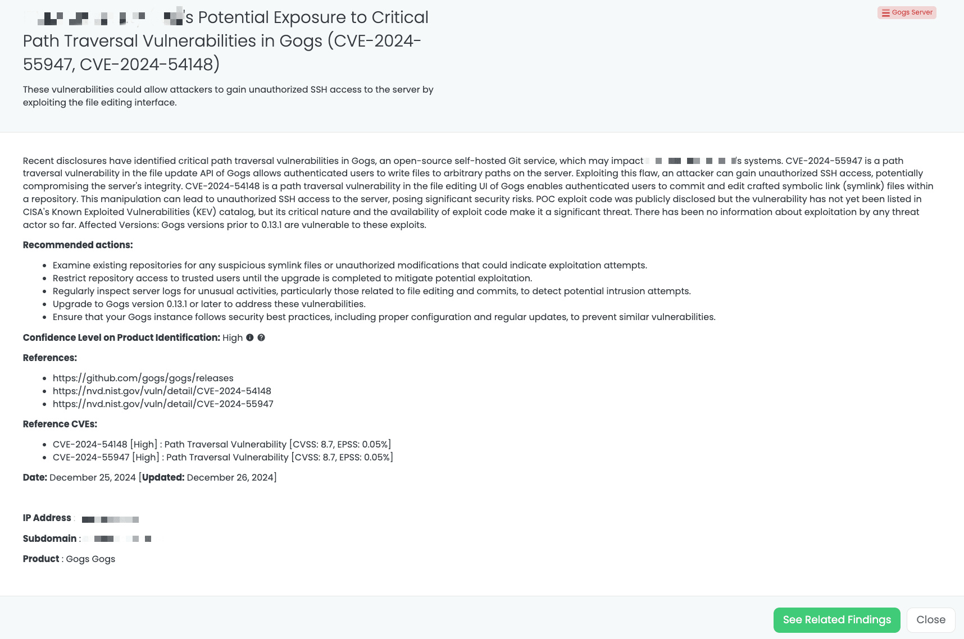
Task: Click the Recommended actions heading
Action: [x=78, y=245]
